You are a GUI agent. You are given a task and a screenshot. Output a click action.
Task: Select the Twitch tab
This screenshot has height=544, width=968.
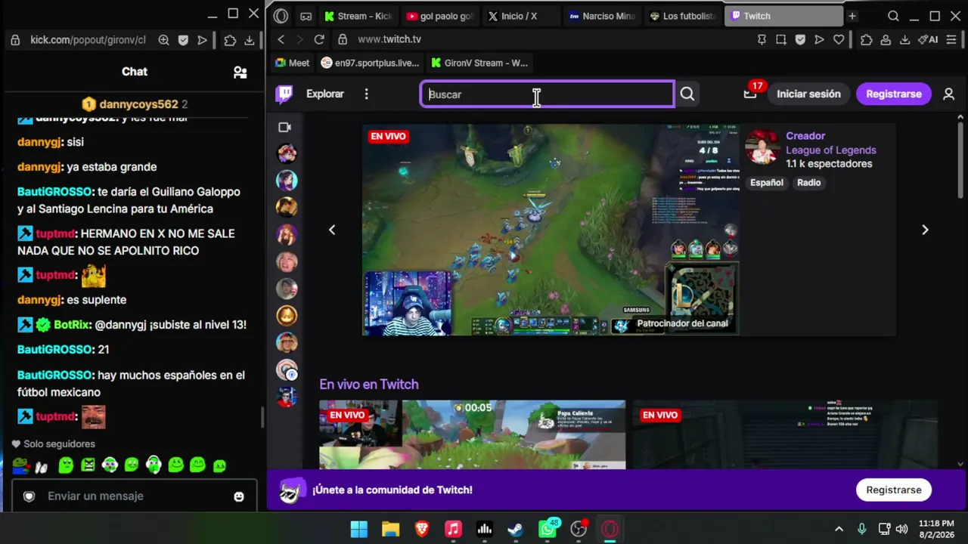point(783,16)
